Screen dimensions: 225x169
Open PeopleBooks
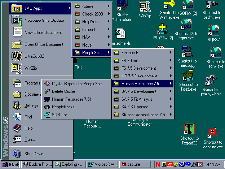(77, 107)
